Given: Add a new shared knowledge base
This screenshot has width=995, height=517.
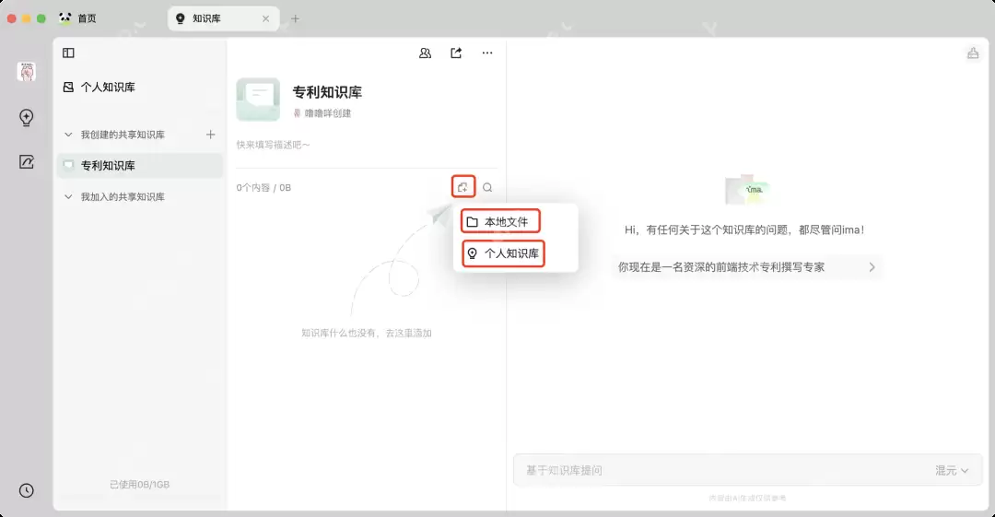Looking at the screenshot, I should click(211, 135).
